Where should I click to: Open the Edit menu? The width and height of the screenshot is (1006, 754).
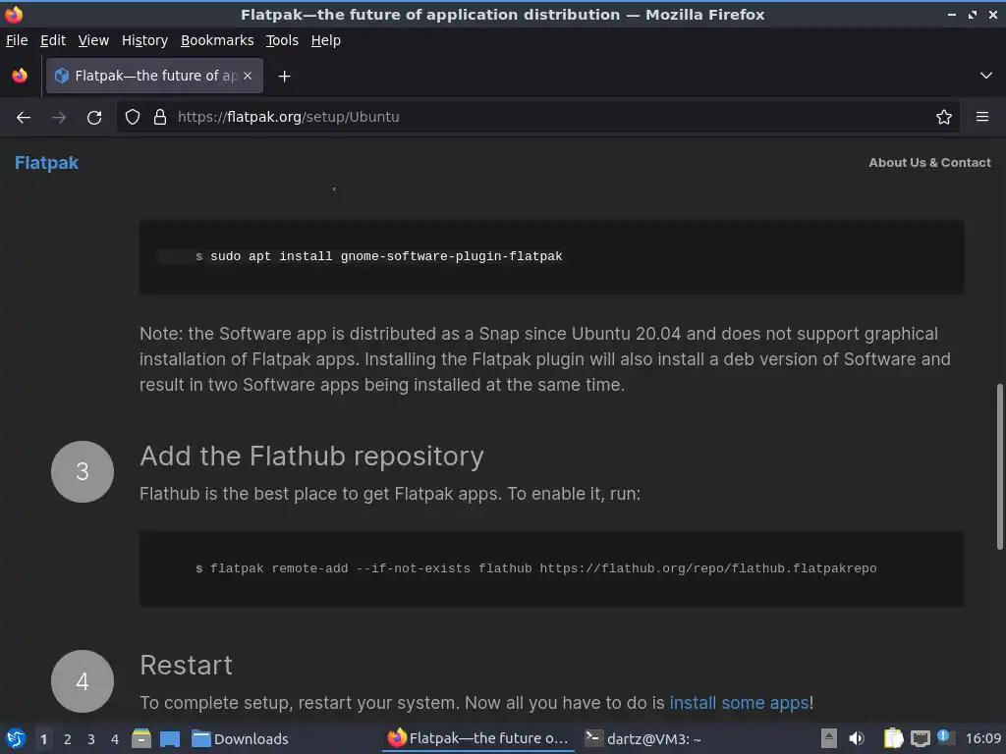point(53,40)
